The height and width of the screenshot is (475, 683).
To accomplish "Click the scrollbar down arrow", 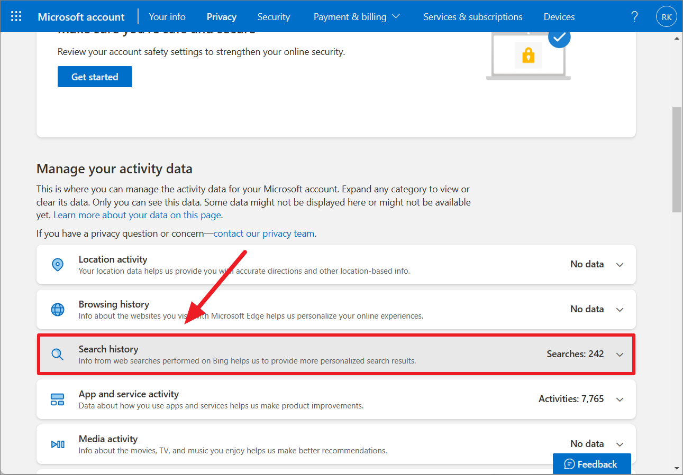I will click(x=677, y=468).
